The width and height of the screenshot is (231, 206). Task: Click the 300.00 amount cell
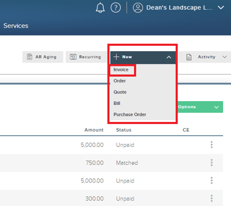[94, 199]
